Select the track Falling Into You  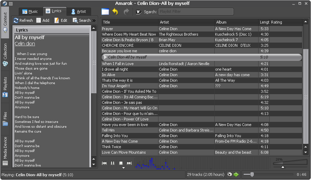pyautogui.click(x=202, y=136)
